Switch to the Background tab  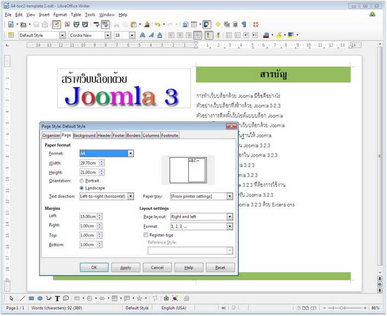(85, 135)
